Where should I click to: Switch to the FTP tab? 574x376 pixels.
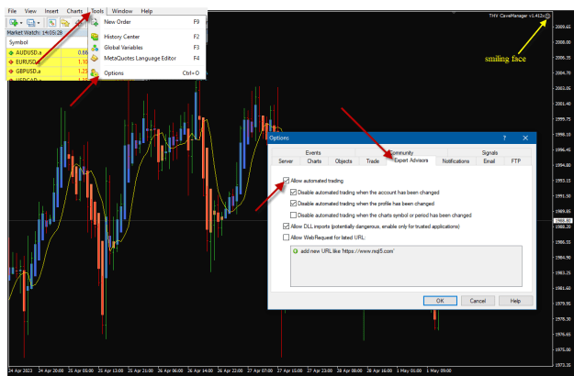(x=516, y=161)
